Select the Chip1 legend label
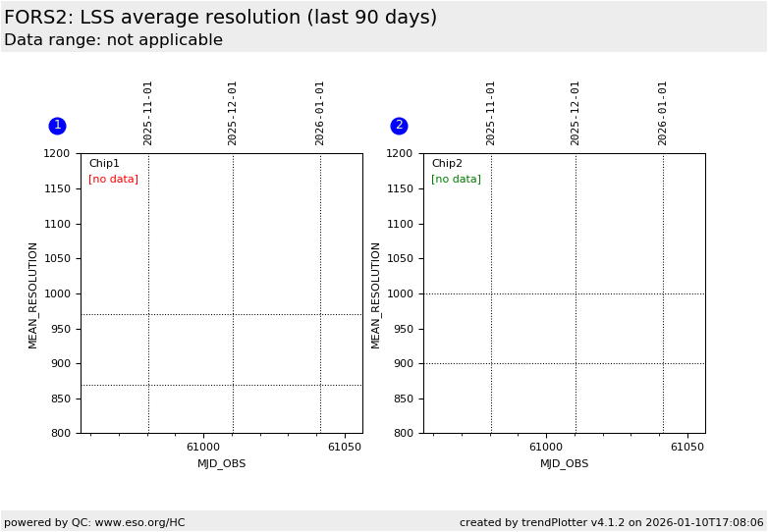768x532 pixels. pos(104,164)
